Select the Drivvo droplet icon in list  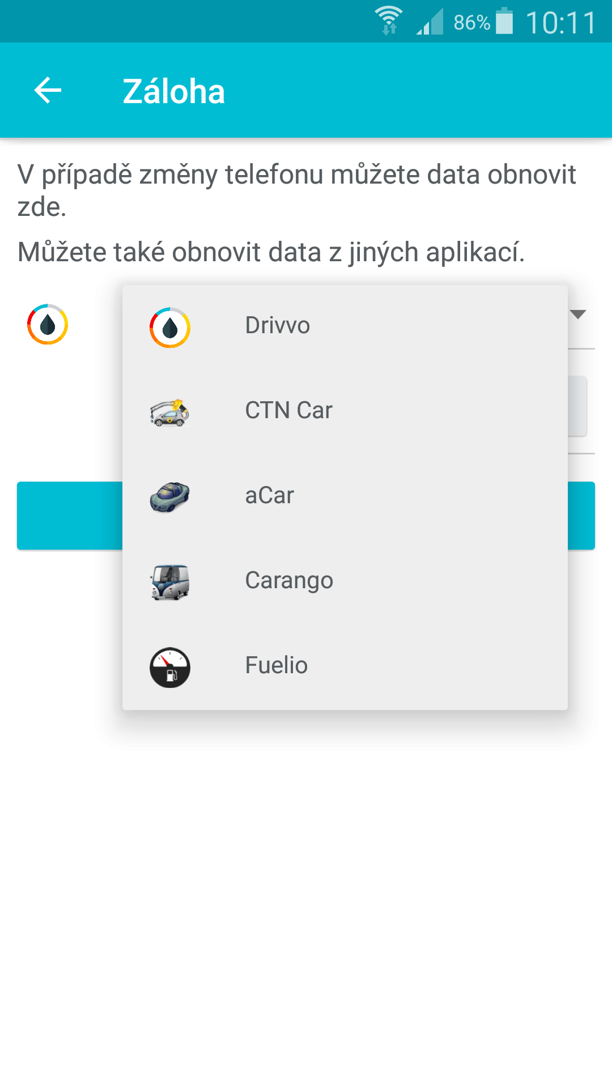[x=170, y=328]
